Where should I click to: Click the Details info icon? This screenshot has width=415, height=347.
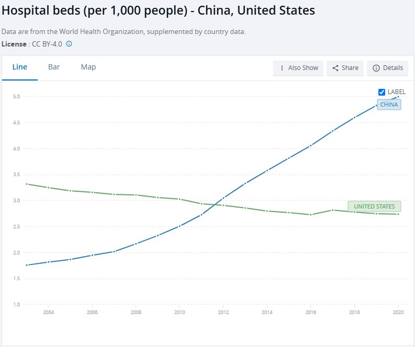[x=376, y=68]
